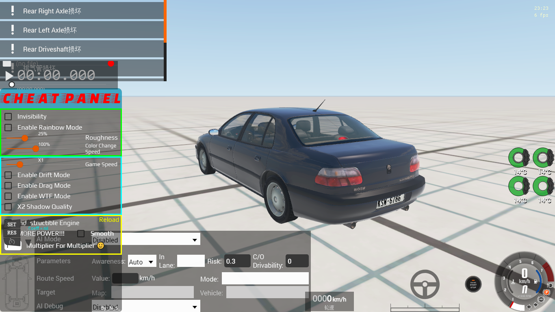Turn on Enable Drift Mode

coord(8,175)
